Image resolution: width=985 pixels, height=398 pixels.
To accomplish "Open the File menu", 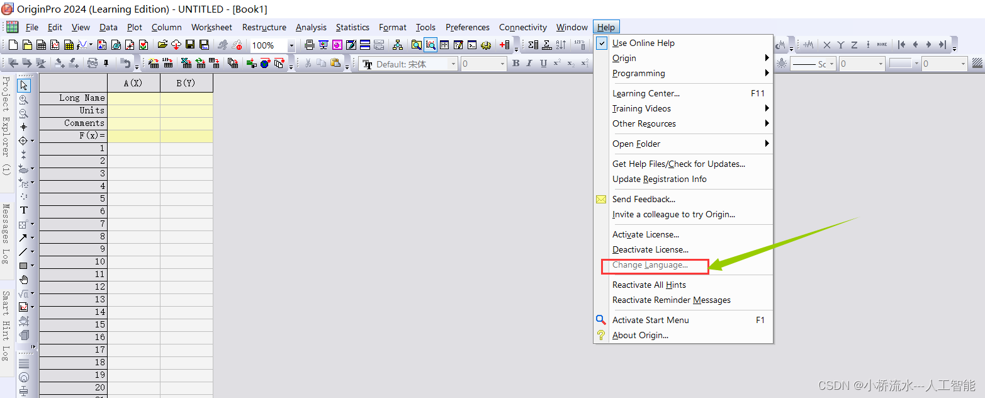I will click(32, 27).
